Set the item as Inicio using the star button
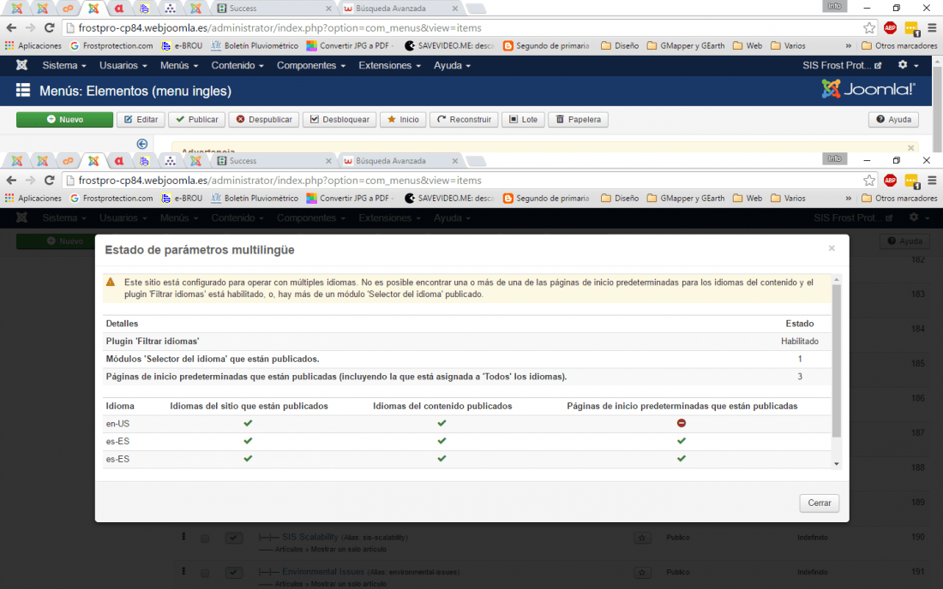 pyautogui.click(x=403, y=120)
